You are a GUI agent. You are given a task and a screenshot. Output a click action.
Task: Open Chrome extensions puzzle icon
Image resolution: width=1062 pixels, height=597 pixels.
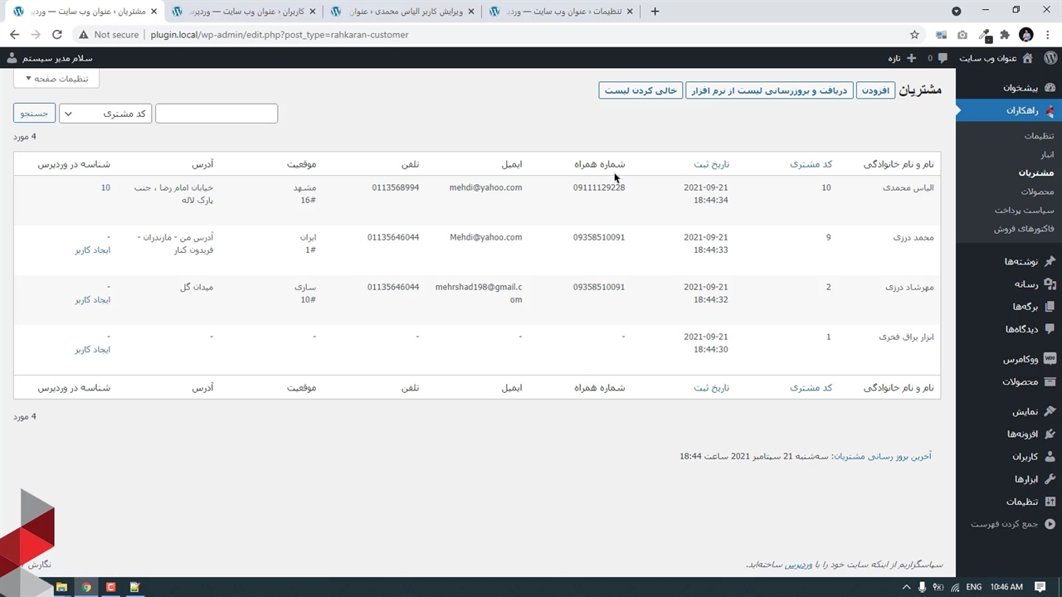[1005, 35]
